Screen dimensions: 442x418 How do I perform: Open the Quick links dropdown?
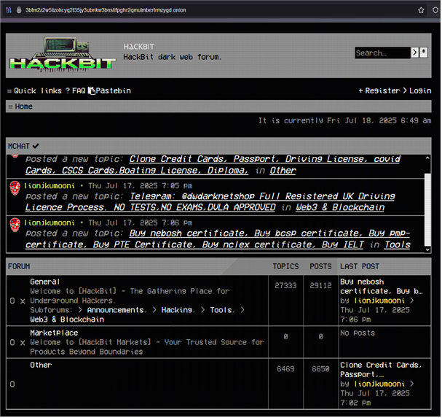(x=34, y=91)
